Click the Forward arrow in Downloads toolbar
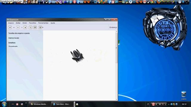This screenshot has width=191, height=107. coord(18,28)
